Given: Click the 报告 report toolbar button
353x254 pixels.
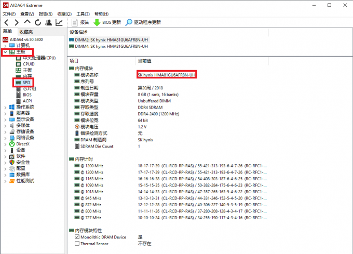Looking at the screenshot, I should coord(80,22).
